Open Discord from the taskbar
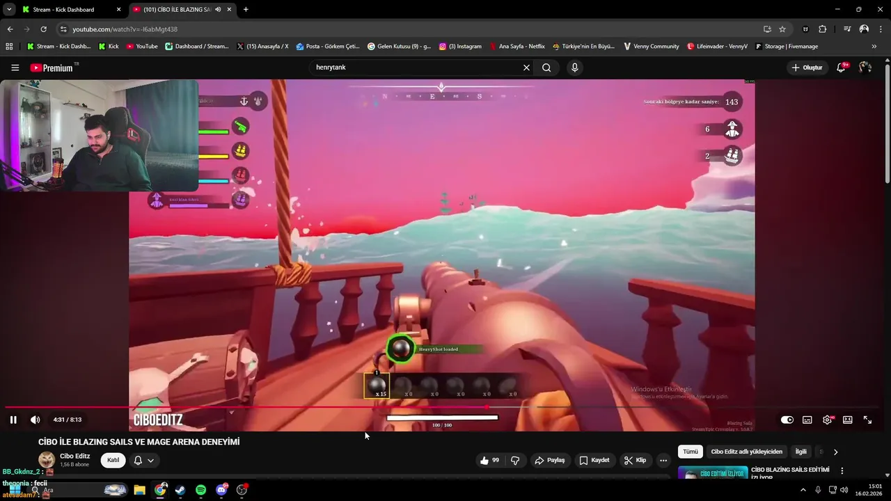 pyautogui.click(x=221, y=490)
